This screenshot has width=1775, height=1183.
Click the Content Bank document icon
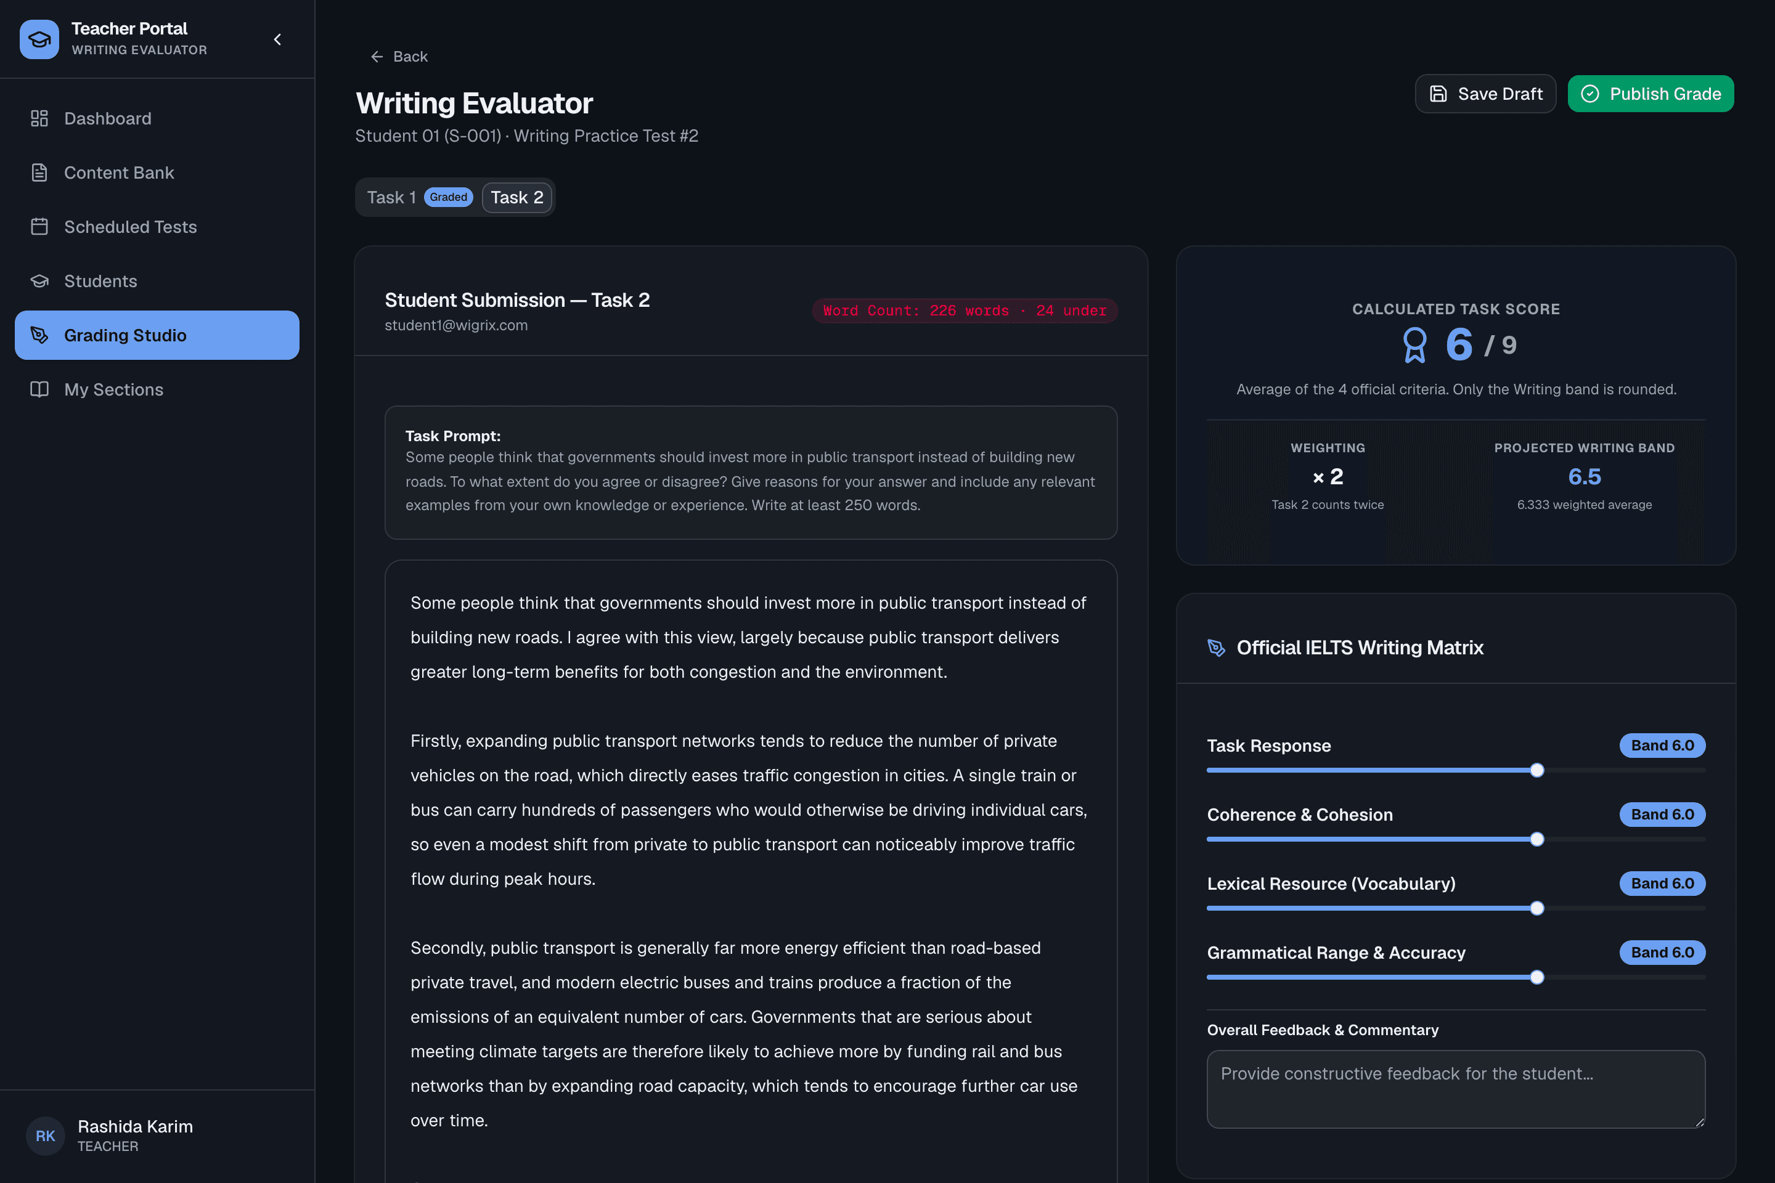39,173
